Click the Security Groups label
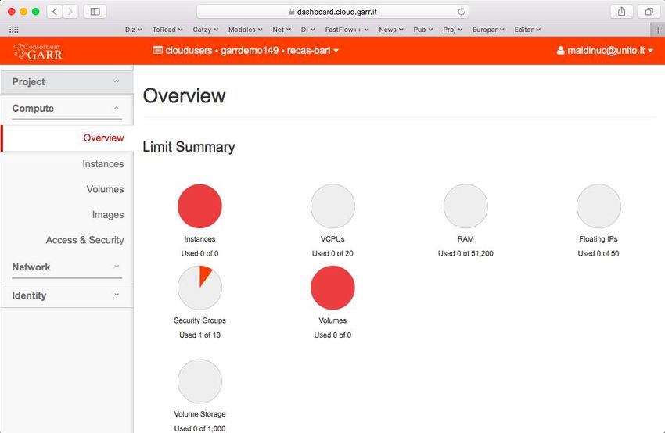The image size is (665, 433). pos(199,320)
